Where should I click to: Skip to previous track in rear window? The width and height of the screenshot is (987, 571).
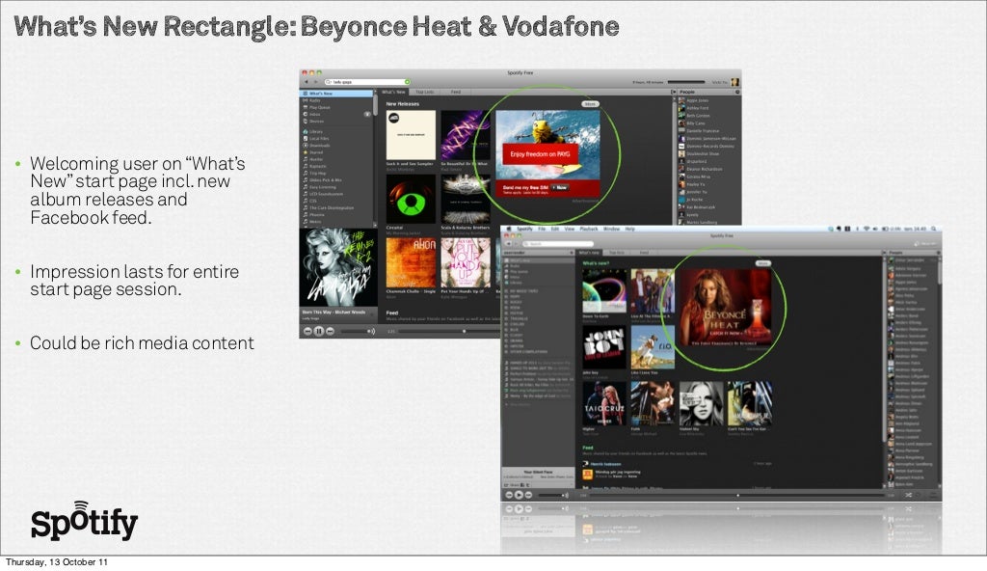coord(307,331)
